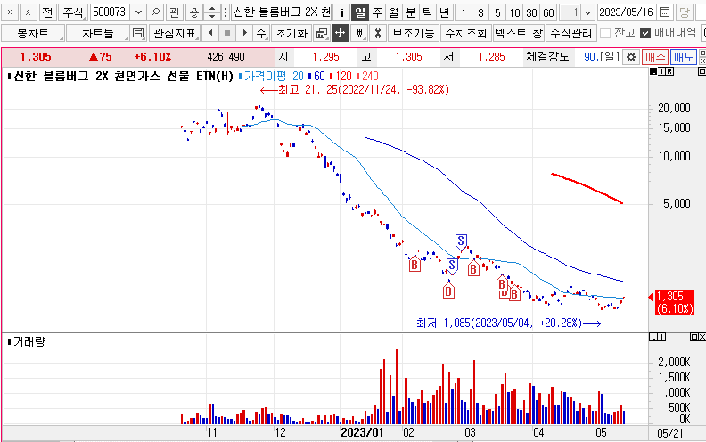Screen dimensions: 706x442
Task: Click the magnifier stock search icon
Action: (155, 12)
